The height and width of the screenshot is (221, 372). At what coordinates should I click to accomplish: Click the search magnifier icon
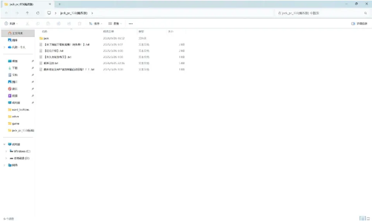click(365, 13)
